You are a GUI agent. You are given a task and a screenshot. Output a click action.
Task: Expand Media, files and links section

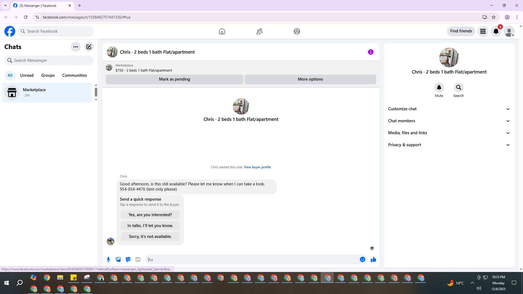click(x=449, y=133)
